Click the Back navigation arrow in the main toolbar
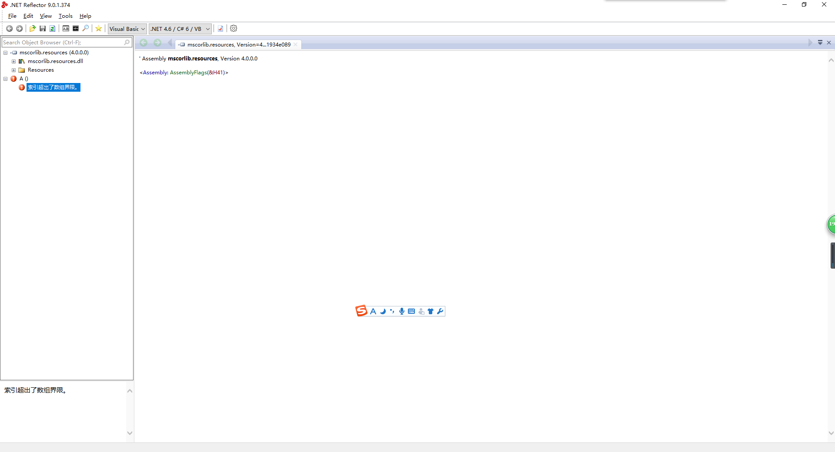Image resolution: width=835 pixels, height=452 pixels. [x=9, y=29]
